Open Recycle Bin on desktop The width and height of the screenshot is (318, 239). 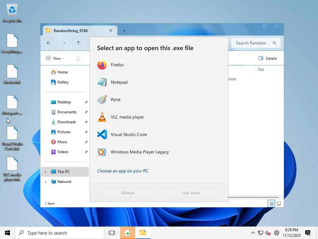point(12,13)
